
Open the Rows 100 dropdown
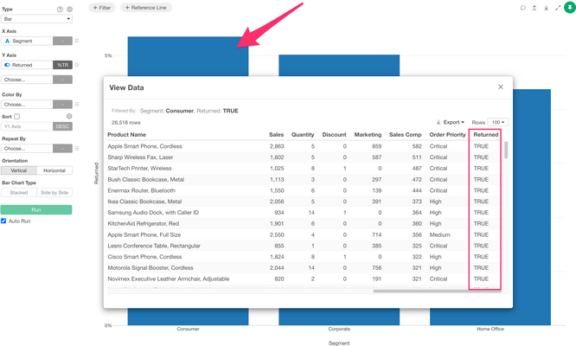click(x=498, y=122)
